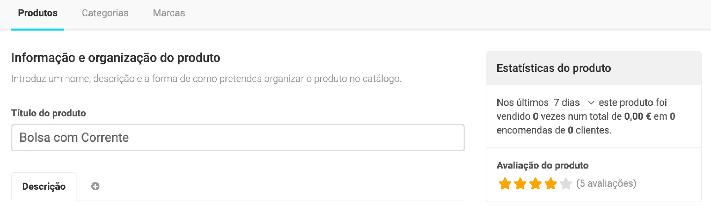Click the third rating star
This screenshot has height=206, width=711.
pos(535,184)
